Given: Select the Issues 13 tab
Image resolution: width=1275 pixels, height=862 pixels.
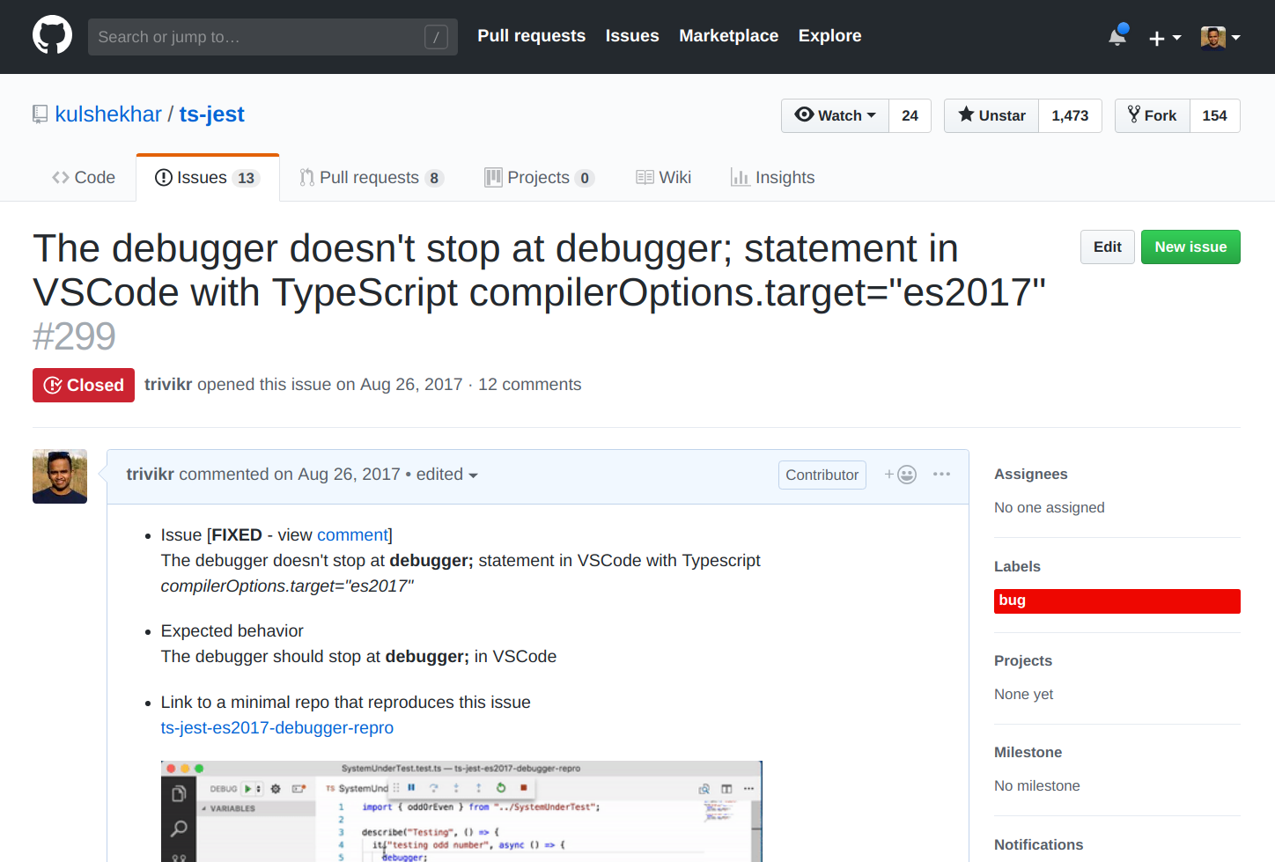Looking at the screenshot, I should [208, 178].
